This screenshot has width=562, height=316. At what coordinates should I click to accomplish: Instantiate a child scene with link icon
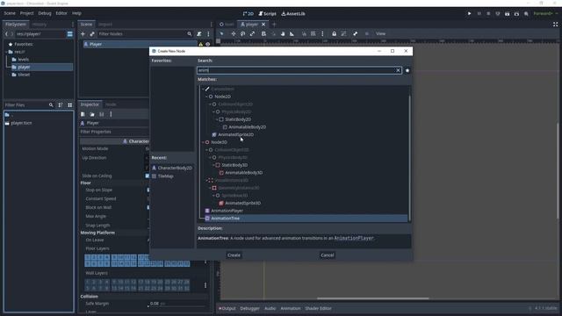tap(92, 33)
